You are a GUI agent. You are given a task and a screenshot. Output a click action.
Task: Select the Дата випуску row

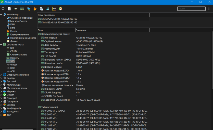coord(93,45)
